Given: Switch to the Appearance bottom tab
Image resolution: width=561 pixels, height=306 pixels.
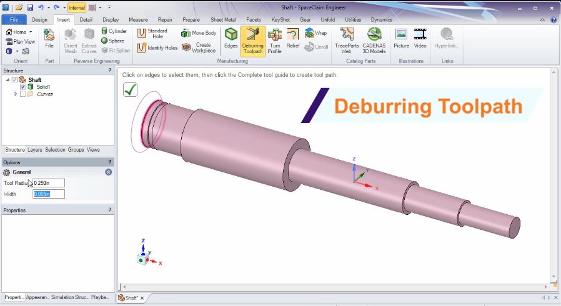Looking at the screenshot, I should click(37, 297).
